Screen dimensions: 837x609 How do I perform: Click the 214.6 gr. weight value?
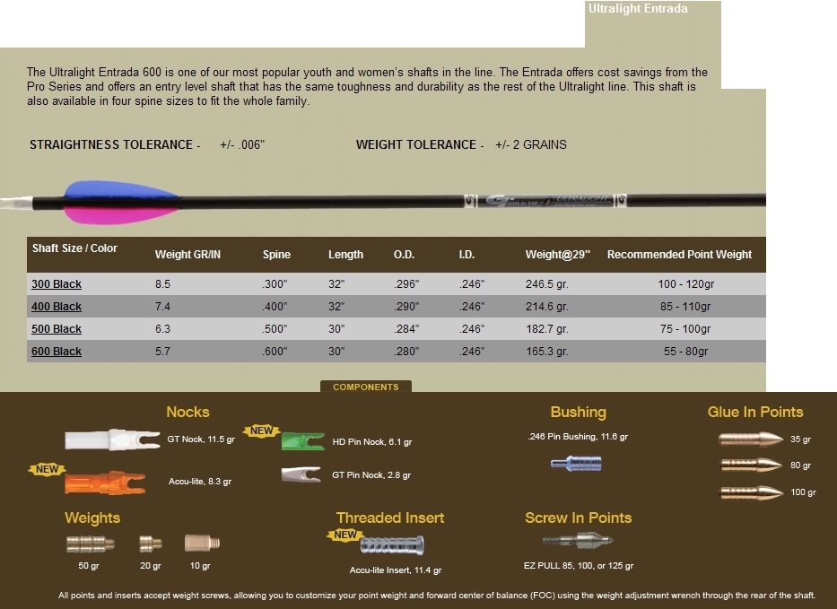click(547, 307)
